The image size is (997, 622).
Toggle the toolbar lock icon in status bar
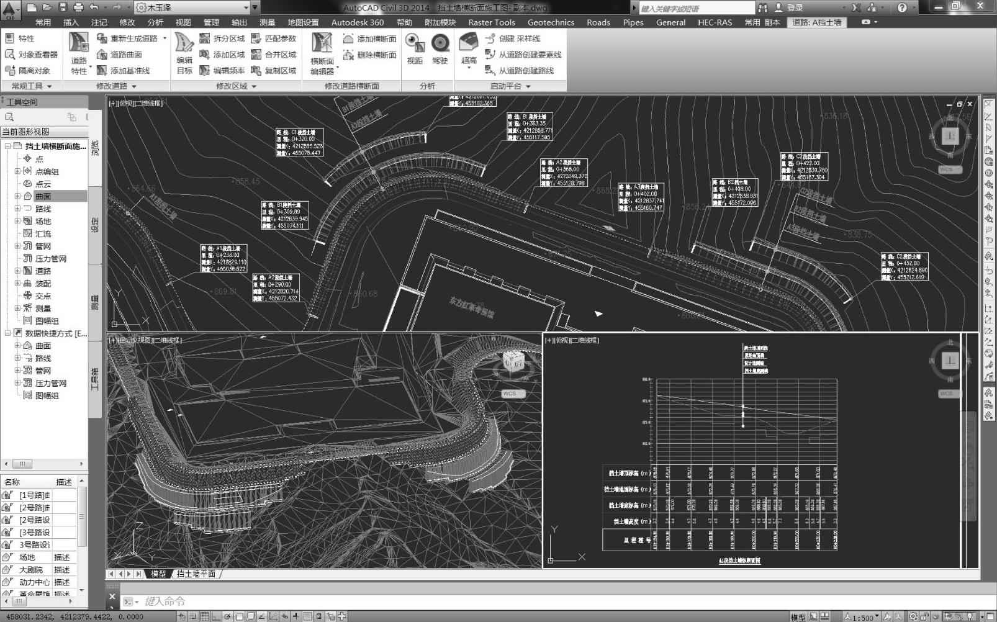(926, 616)
